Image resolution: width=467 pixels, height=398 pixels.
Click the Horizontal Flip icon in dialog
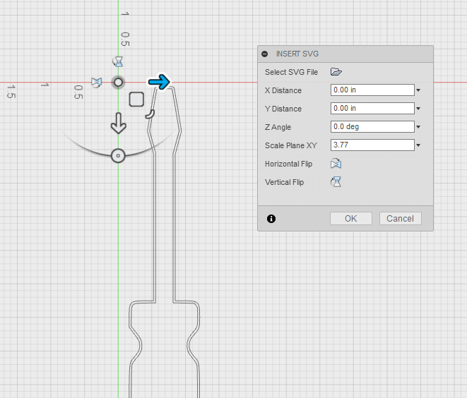[x=336, y=164]
